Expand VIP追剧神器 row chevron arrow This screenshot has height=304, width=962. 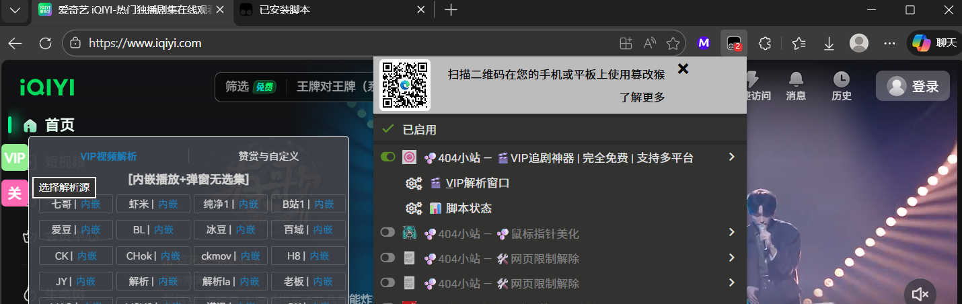(x=732, y=157)
